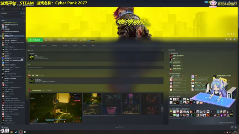This screenshot has height=134, width=239.
Task: Click Chrome icon on the taskbar
Action: tap(11, 132)
